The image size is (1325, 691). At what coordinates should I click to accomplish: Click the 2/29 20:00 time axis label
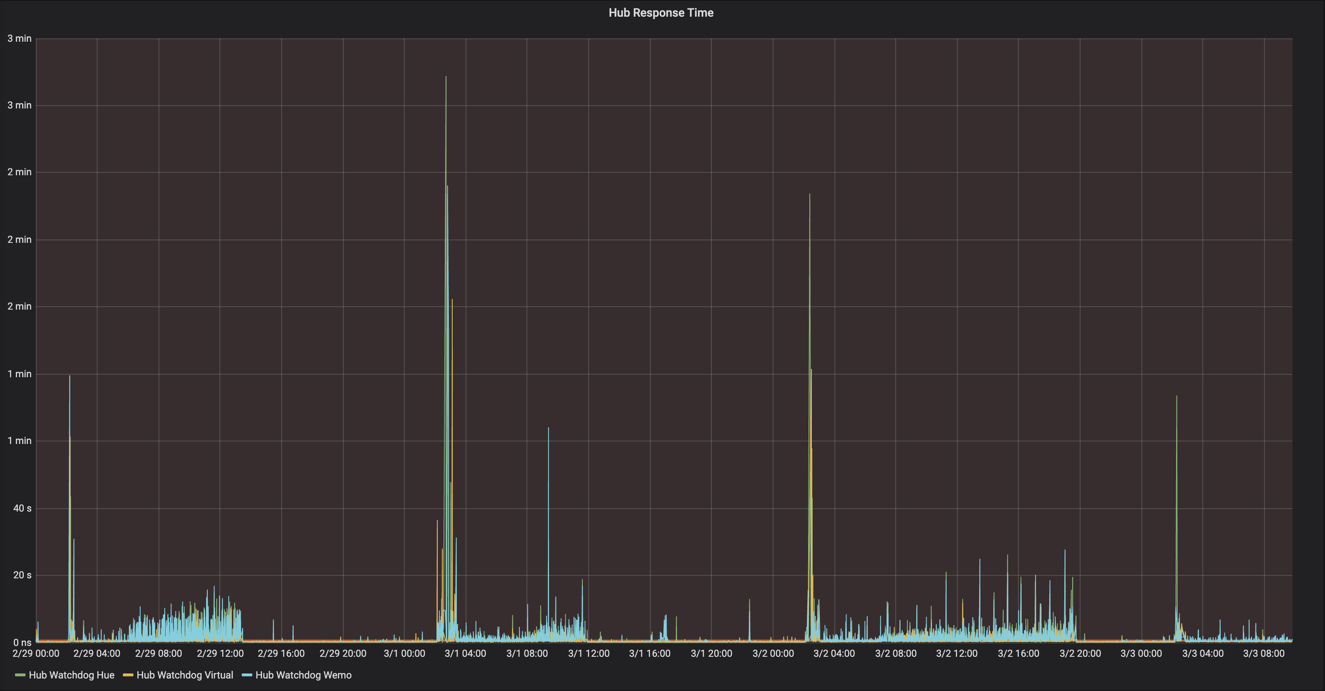343,653
